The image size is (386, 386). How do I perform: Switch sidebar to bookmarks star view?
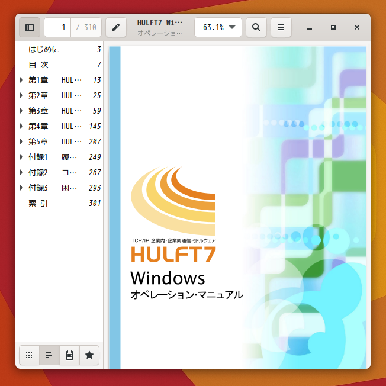pyautogui.click(x=89, y=355)
